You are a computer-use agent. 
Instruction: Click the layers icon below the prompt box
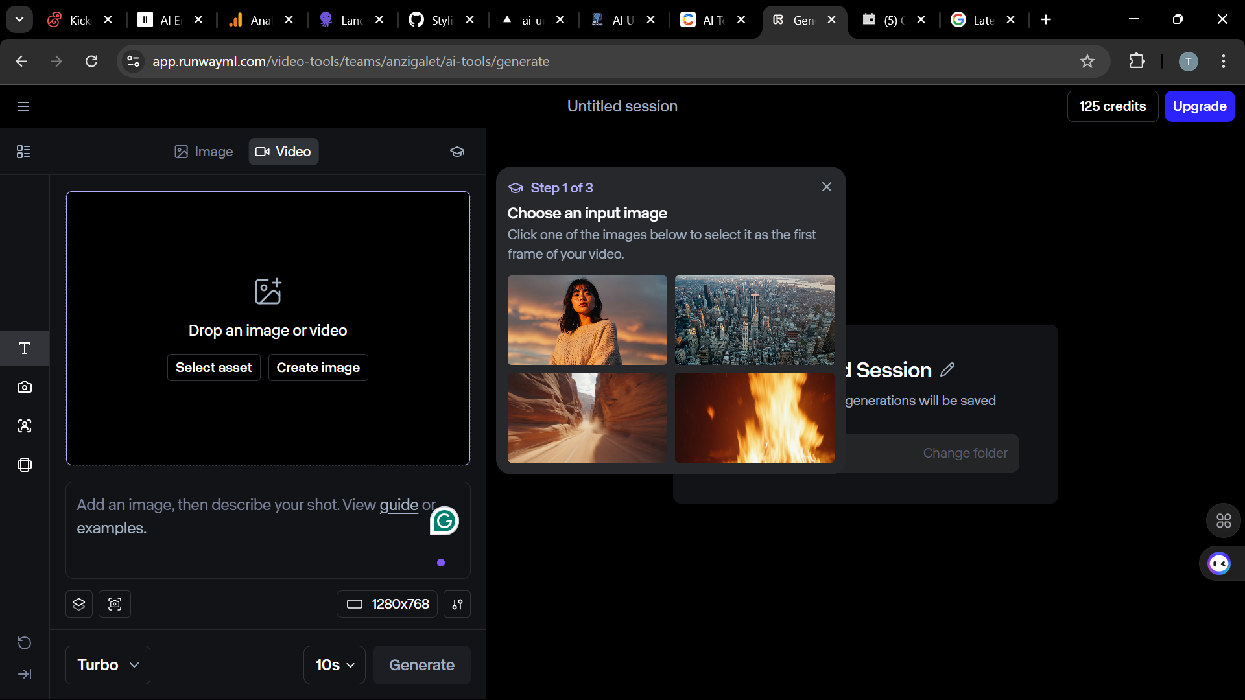(x=79, y=604)
